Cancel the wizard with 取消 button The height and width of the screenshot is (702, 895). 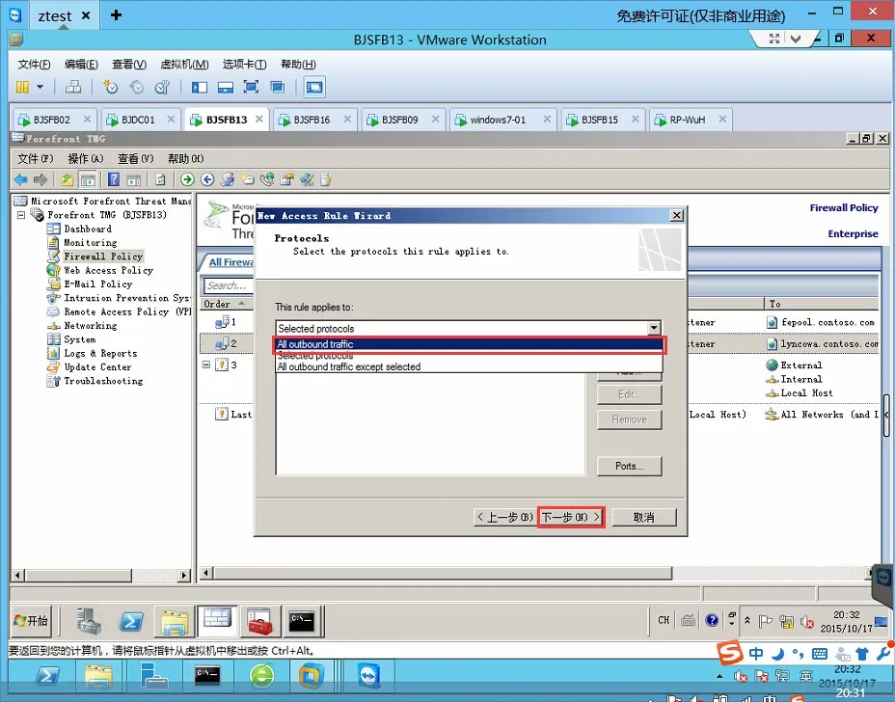(644, 517)
